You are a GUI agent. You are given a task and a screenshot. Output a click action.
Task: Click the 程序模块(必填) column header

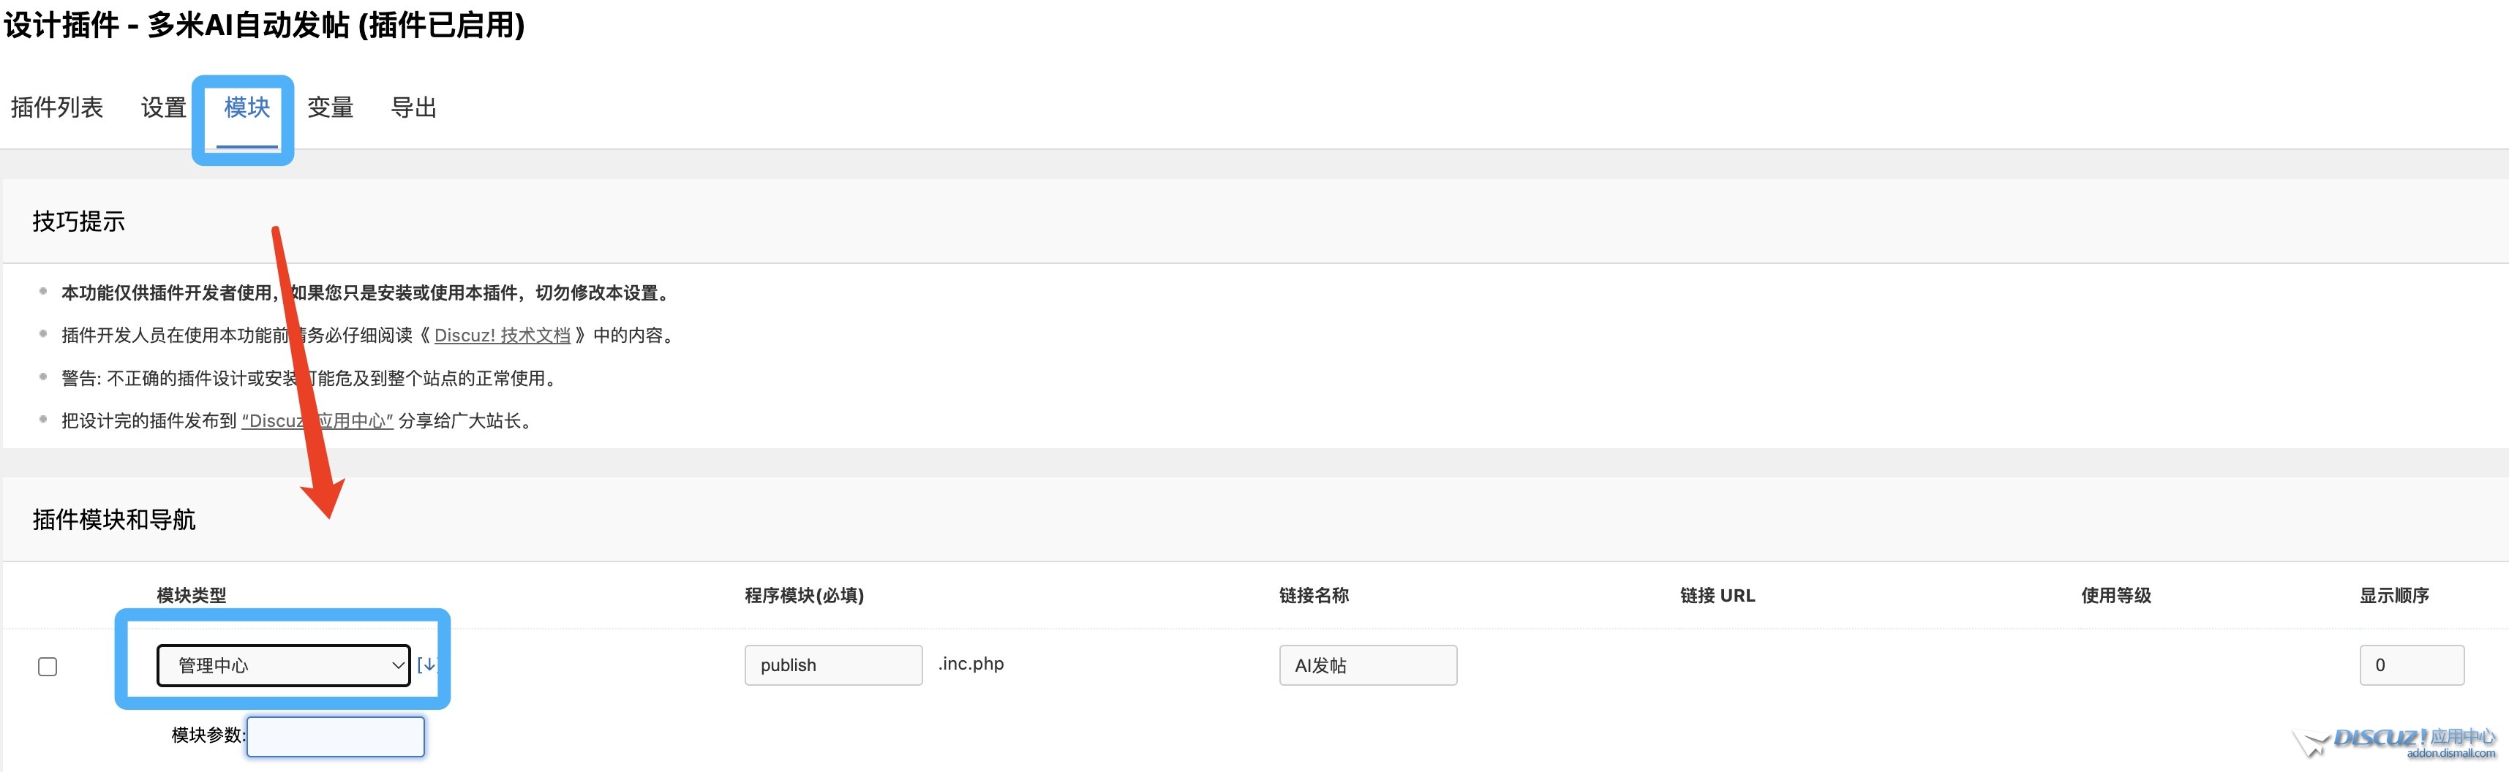click(805, 596)
